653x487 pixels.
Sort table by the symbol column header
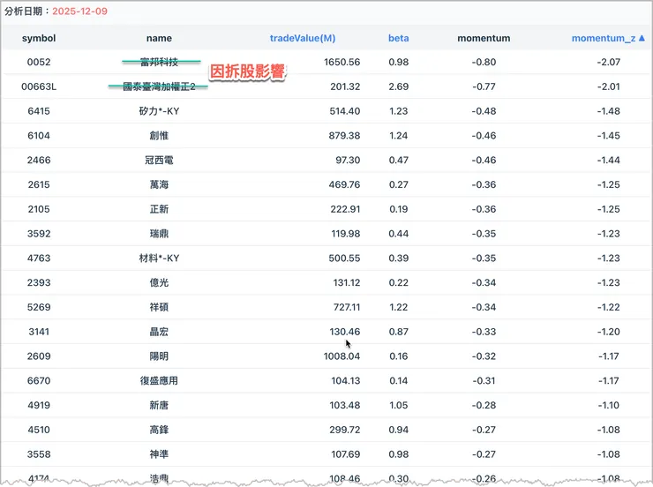(x=39, y=38)
